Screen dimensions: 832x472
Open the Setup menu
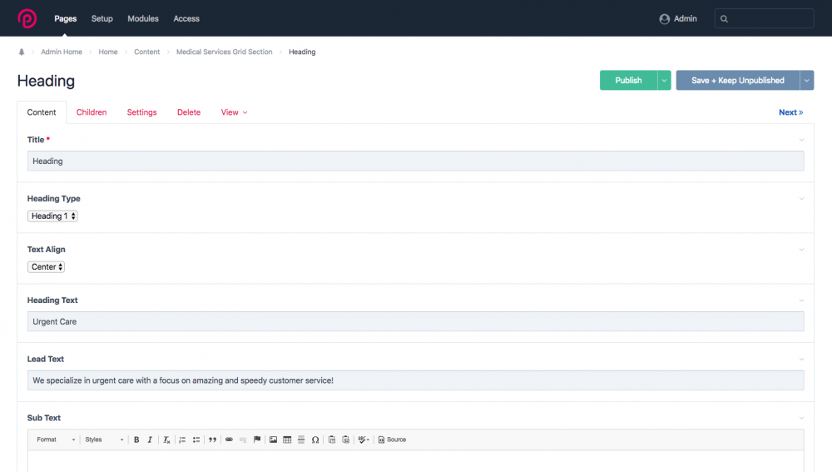pyautogui.click(x=102, y=18)
